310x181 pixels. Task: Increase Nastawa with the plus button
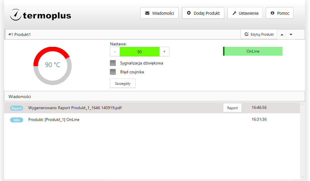(164, 52)
